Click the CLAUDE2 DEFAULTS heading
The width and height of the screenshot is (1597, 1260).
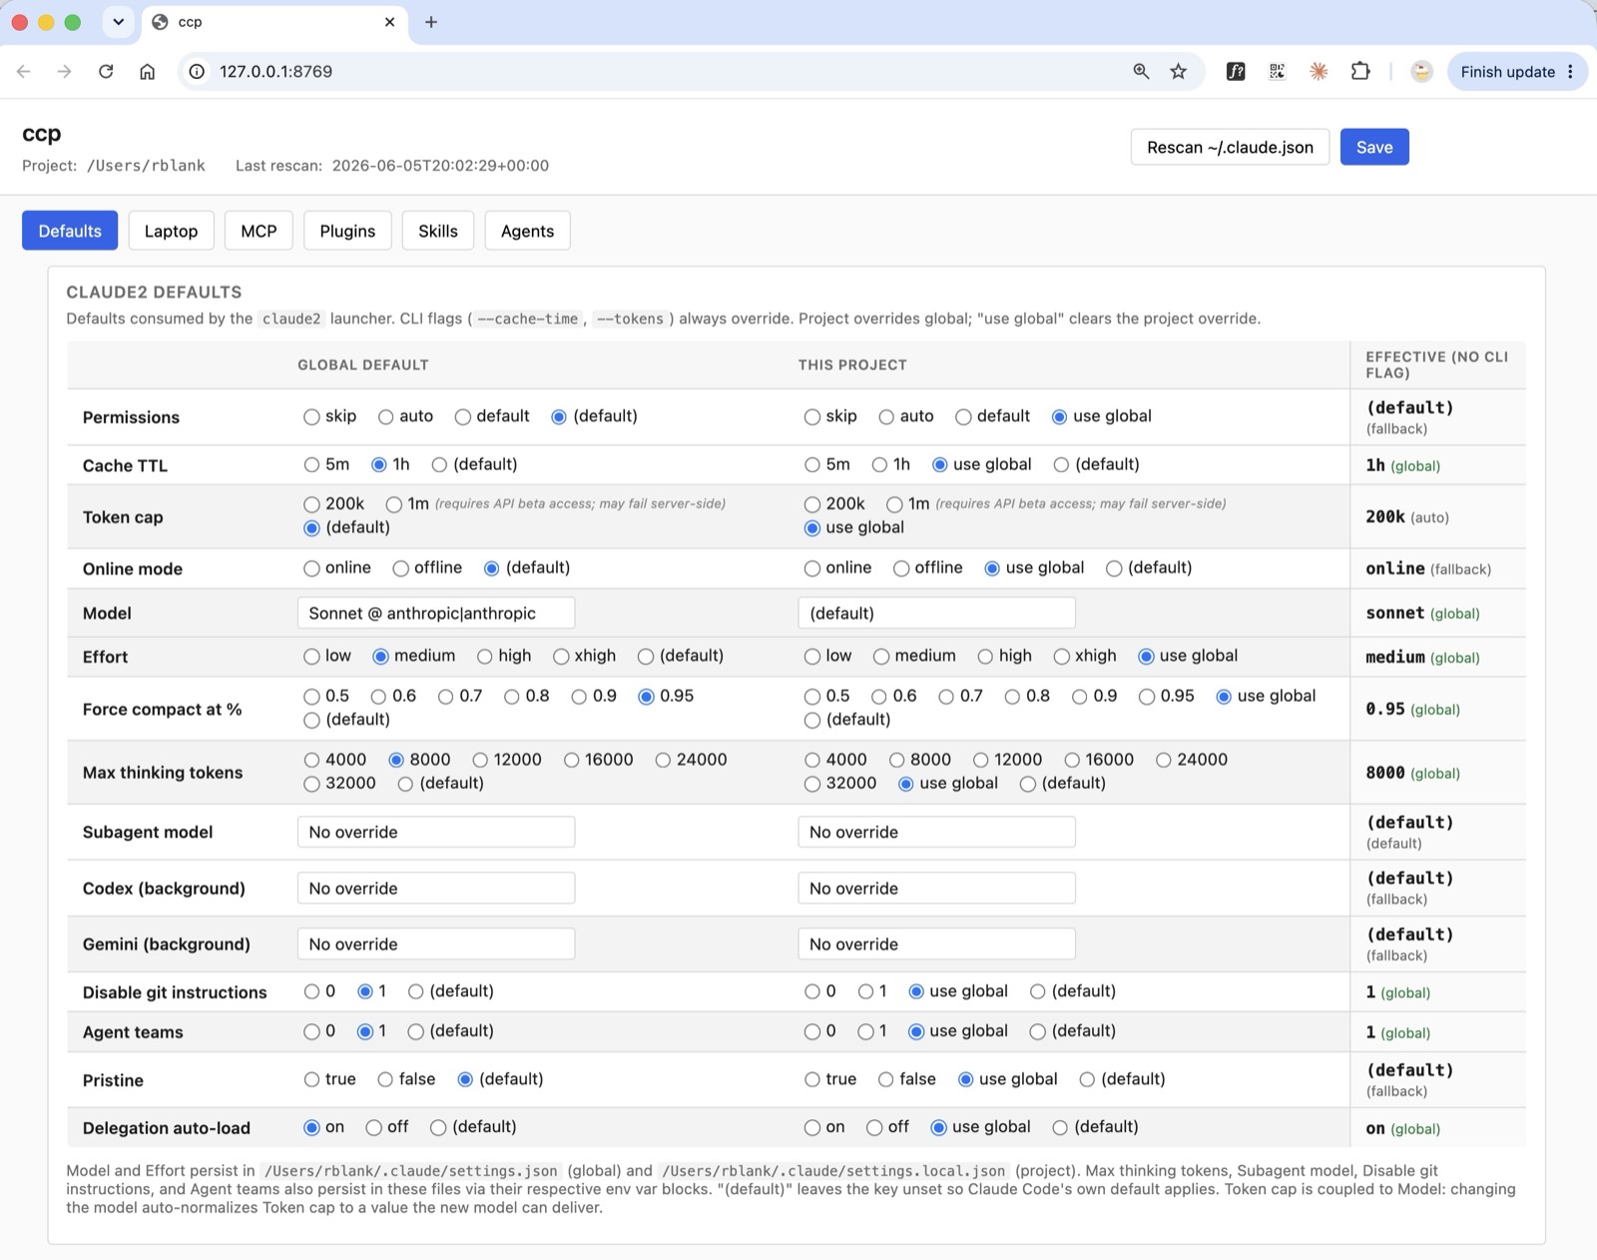[154, 293]
